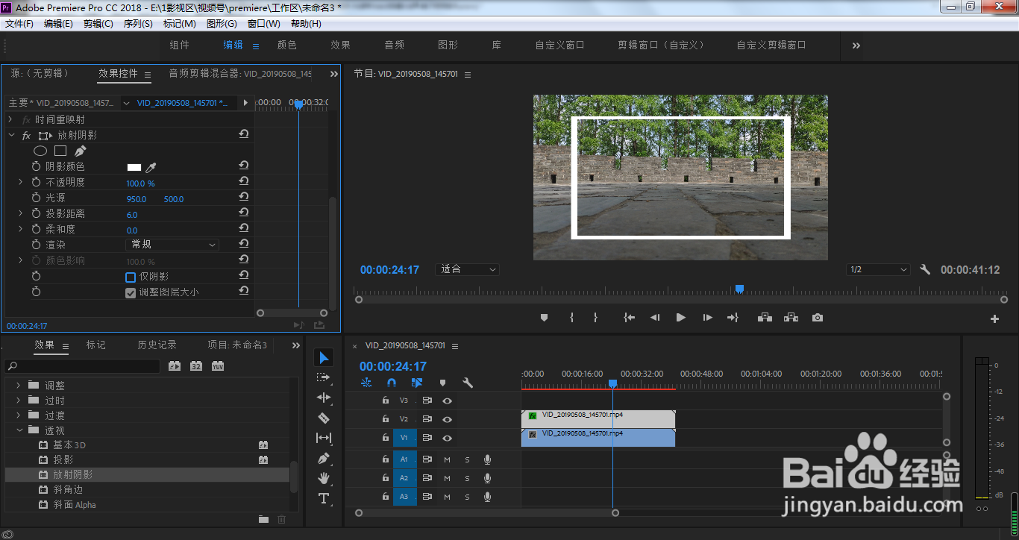1019x540 pixels.
Task: Reset the 光源 parameter
Action: pos(244,198)
